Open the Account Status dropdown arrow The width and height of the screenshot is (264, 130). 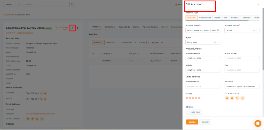(257, 30)
